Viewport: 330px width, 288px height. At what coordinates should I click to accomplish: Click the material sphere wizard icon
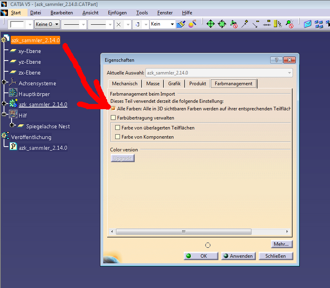click(x=192, y=24)
